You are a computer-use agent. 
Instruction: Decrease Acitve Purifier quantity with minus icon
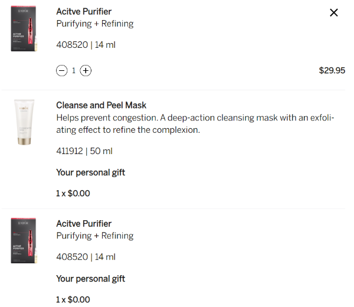pyautogui.click(x=61, y=71)
